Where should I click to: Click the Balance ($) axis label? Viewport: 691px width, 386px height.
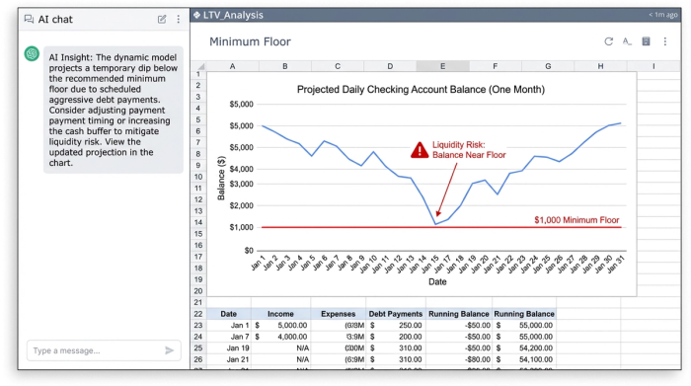point(221,178)
